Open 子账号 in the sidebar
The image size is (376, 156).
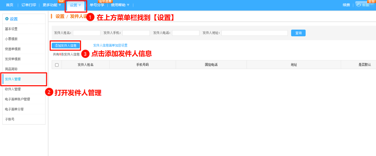pos(24,119)
